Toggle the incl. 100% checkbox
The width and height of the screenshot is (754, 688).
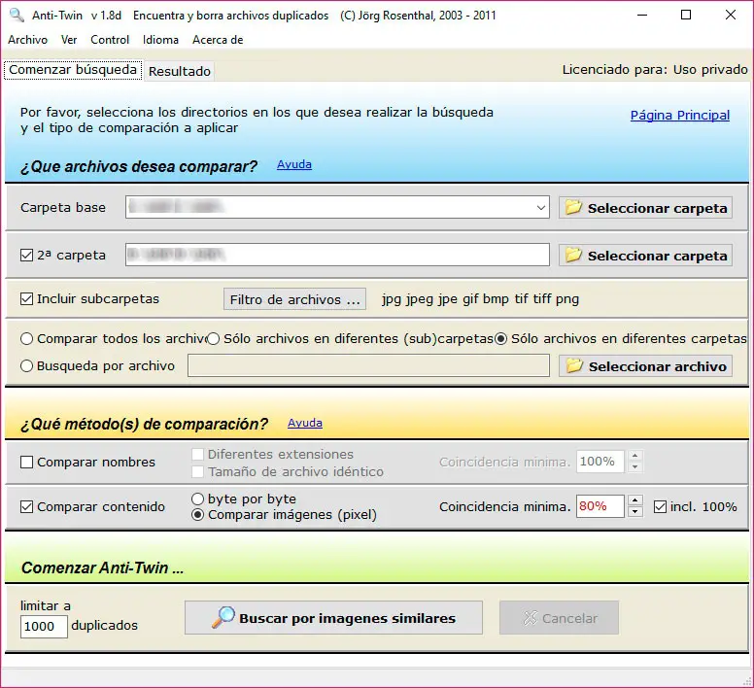tap(660, 506)
